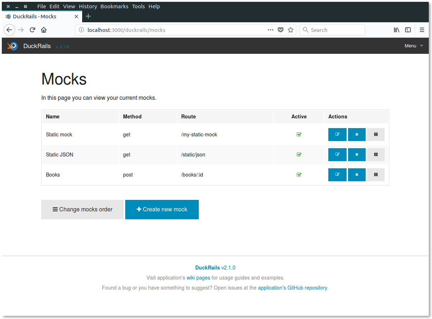Delete the Static mock entry
This screenshot has width=432, height=319.
point(357,135)
